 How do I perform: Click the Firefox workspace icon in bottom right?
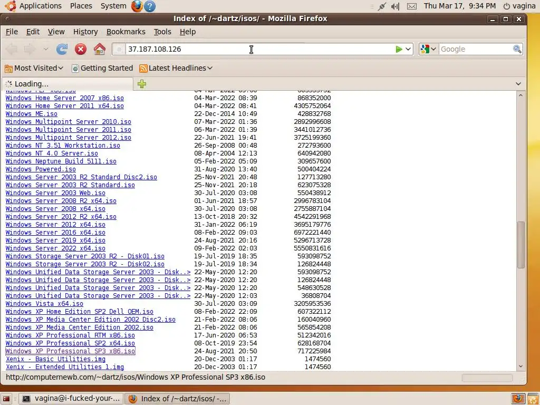(x=518, y=399)
